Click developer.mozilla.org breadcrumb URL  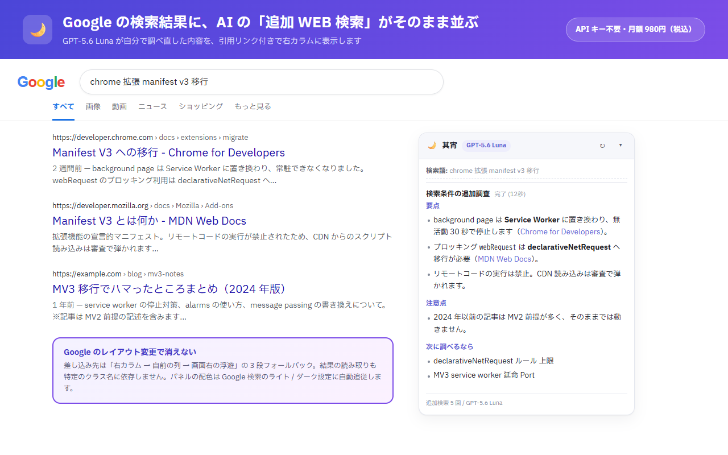(x=143, y=205)
